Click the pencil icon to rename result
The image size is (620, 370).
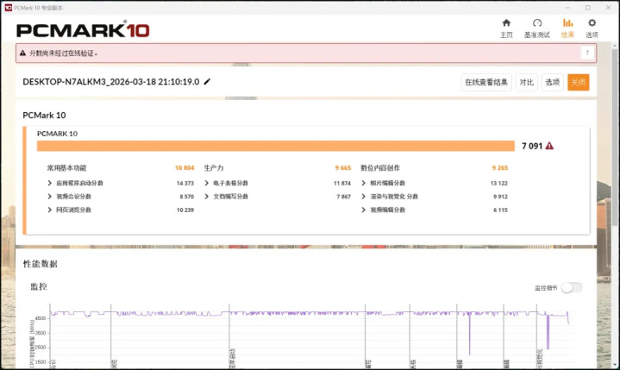[x=207, y=82]
